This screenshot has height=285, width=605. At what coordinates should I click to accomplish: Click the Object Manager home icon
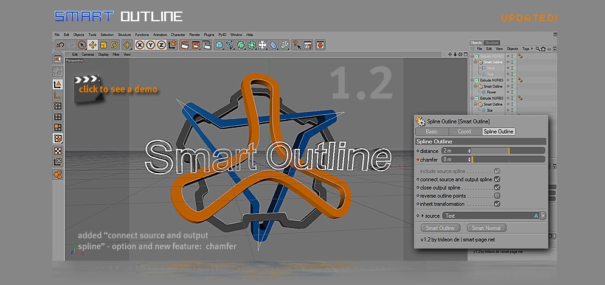[x=543, y=49]
